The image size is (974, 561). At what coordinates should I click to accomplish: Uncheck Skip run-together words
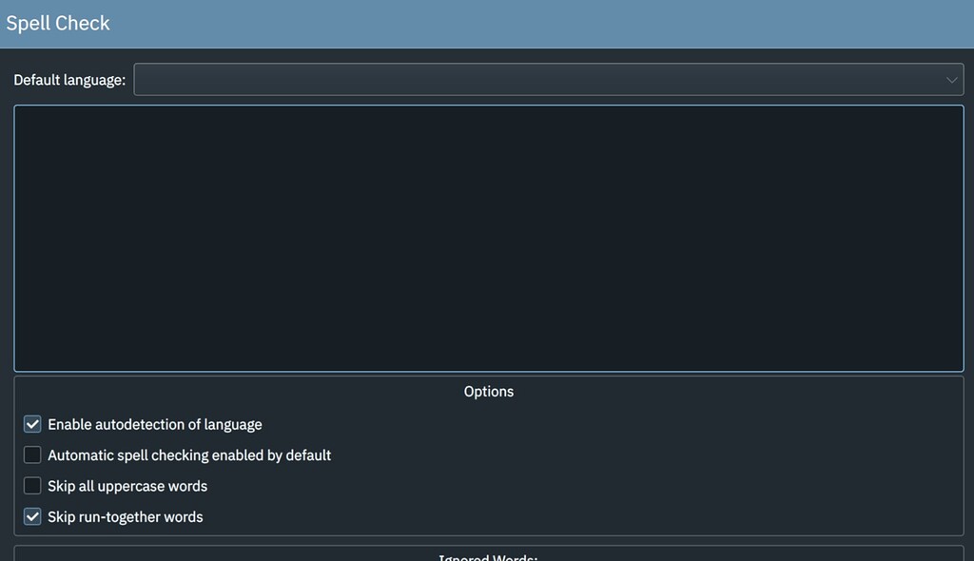31,516
